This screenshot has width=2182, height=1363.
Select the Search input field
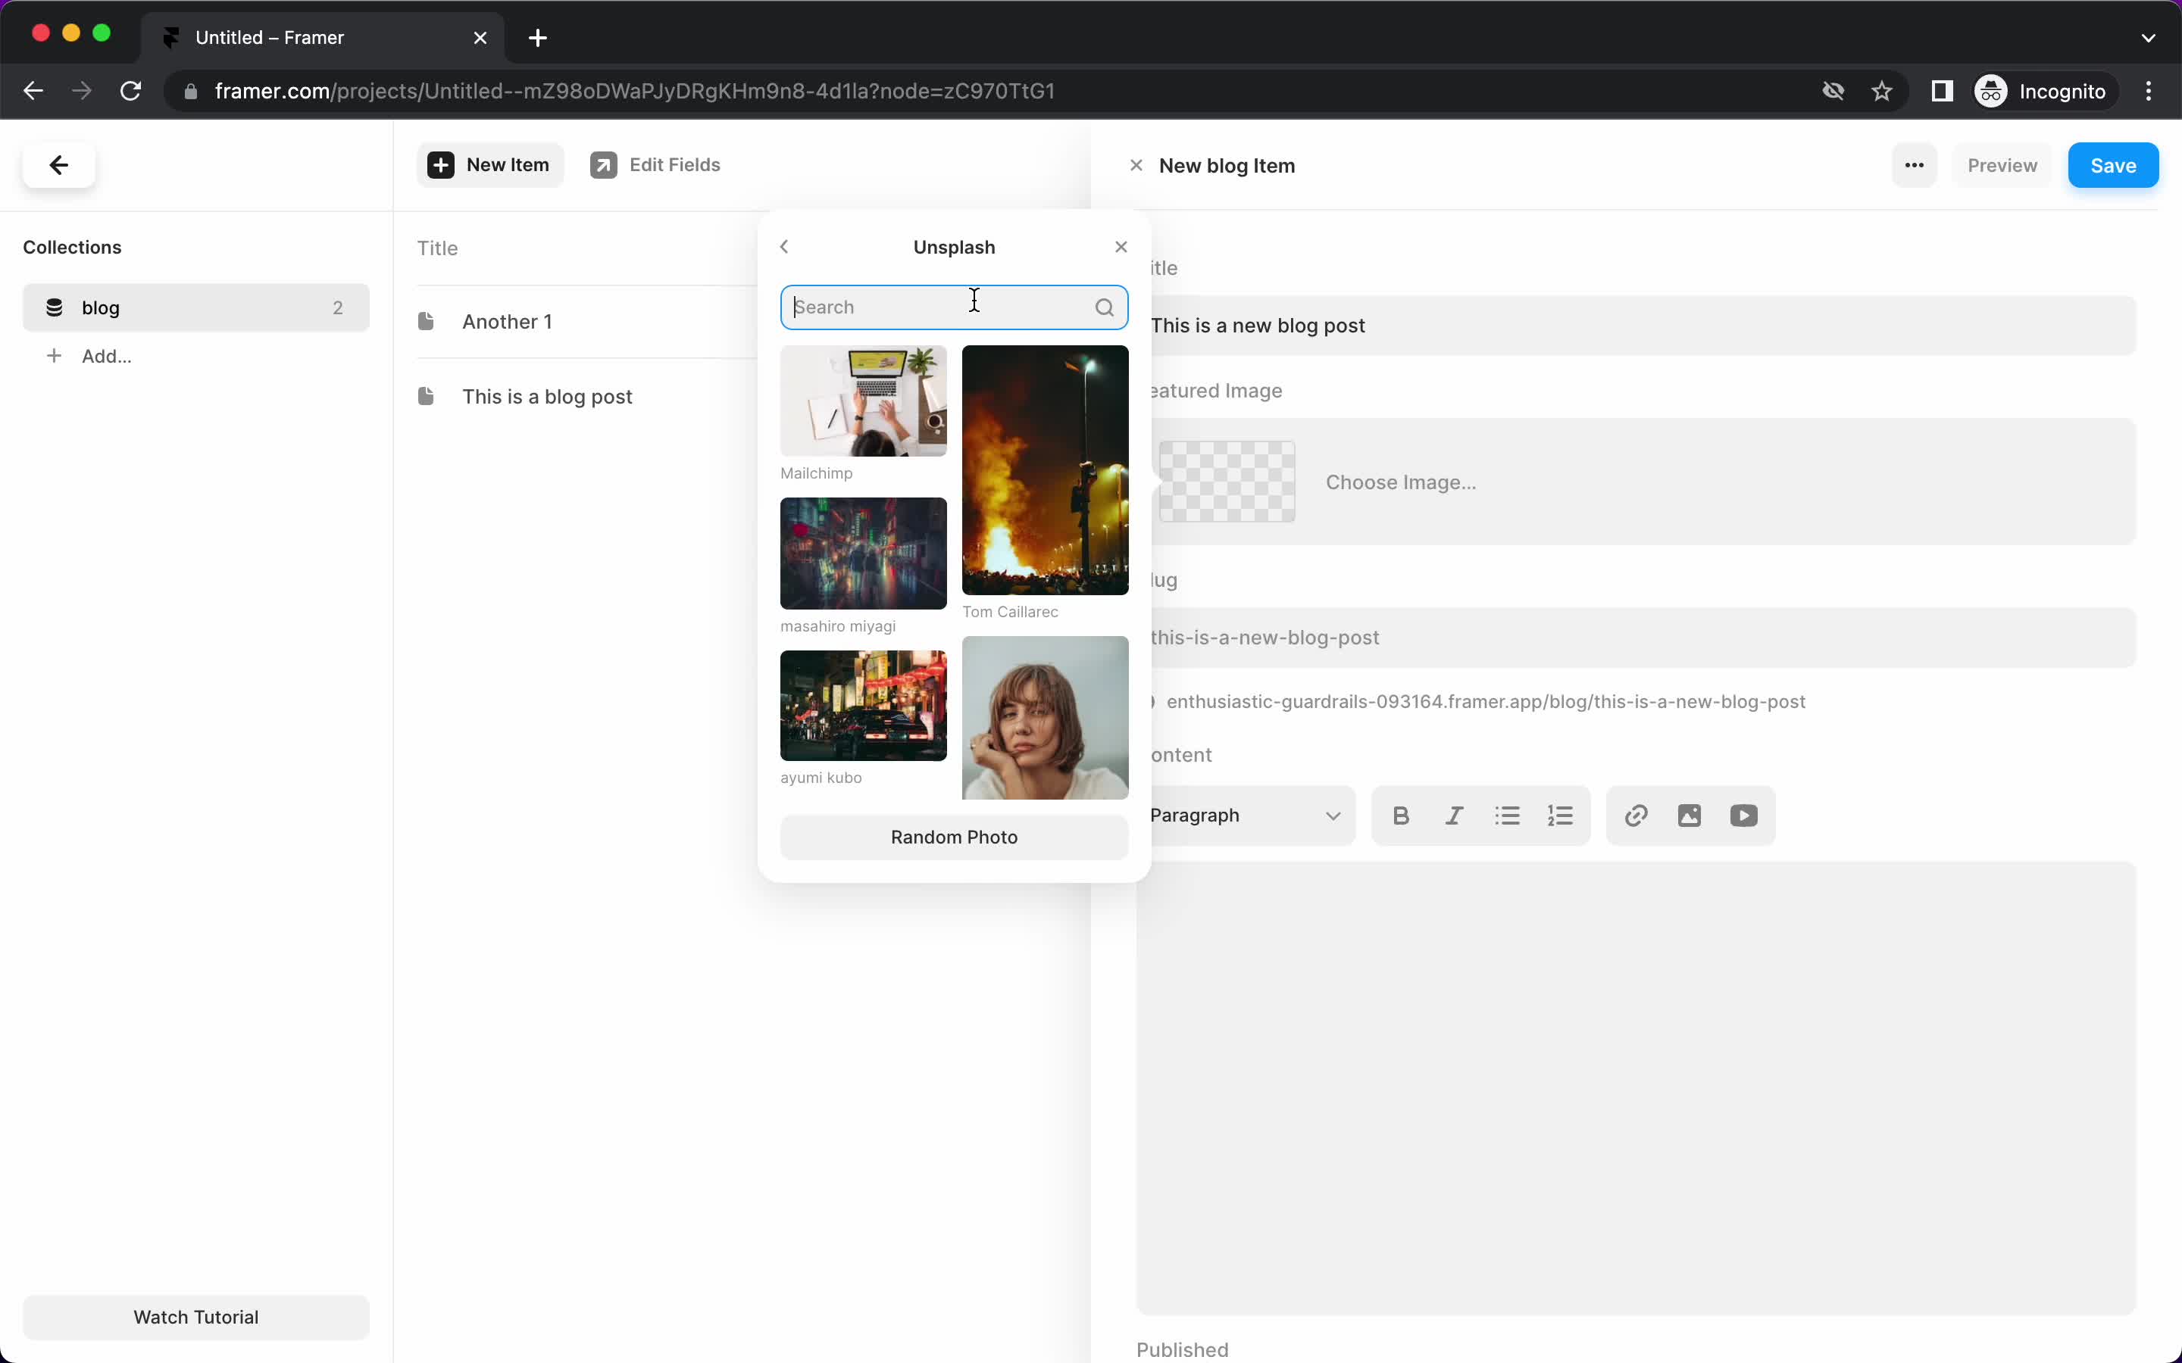pos(955,306)
